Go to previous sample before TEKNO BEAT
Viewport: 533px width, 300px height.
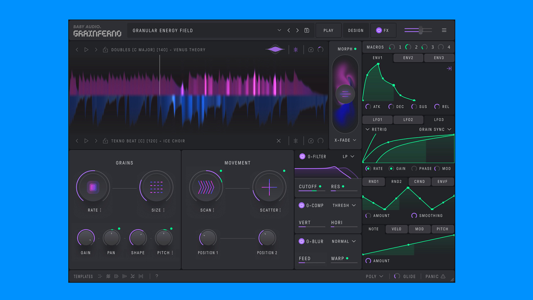coord(77,141)
